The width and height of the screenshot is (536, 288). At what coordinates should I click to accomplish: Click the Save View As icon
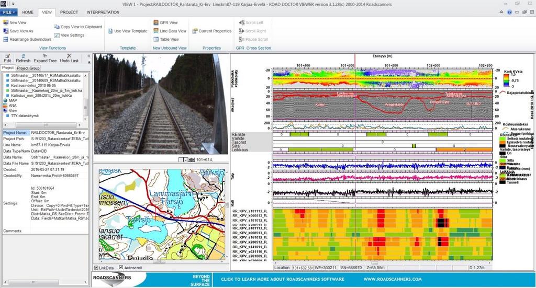tap(6, 31)
